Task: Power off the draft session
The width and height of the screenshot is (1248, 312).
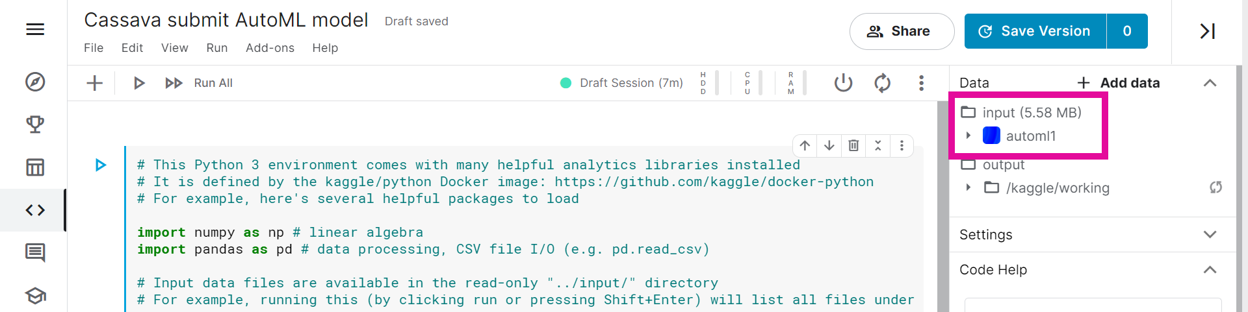Action: pyautogui.click(x=843, y=83)
